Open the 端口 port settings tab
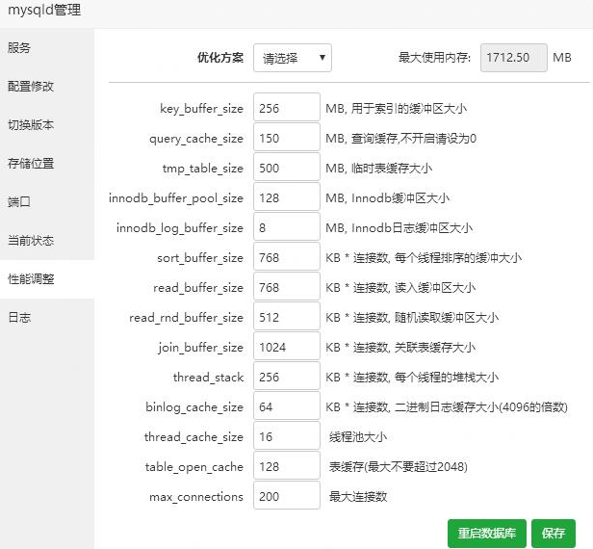Viewport: 593px width, 549px height. pos(19,201)
